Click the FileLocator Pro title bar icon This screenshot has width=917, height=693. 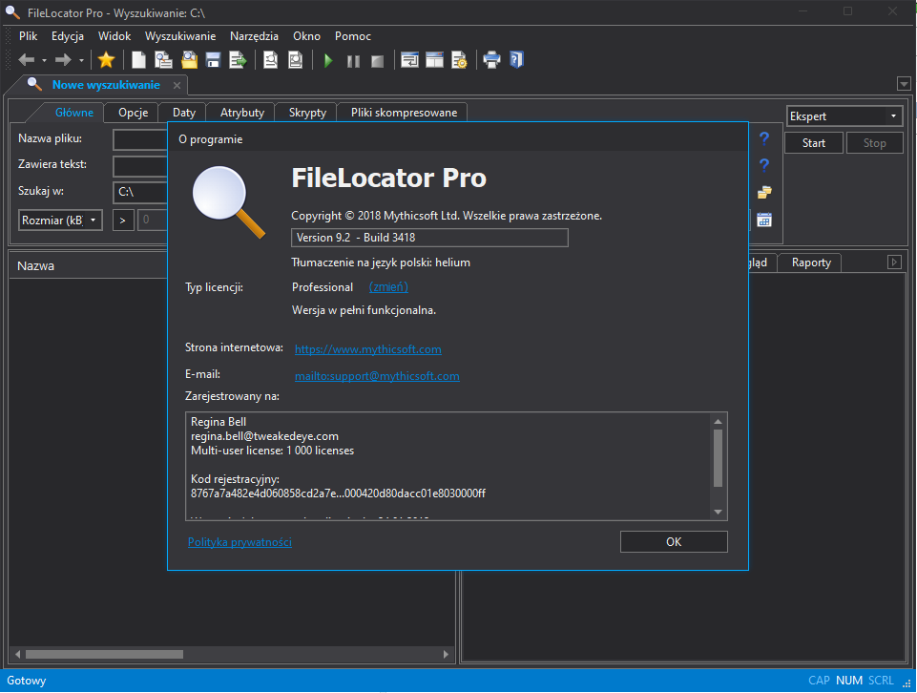(x=12, y=12)
